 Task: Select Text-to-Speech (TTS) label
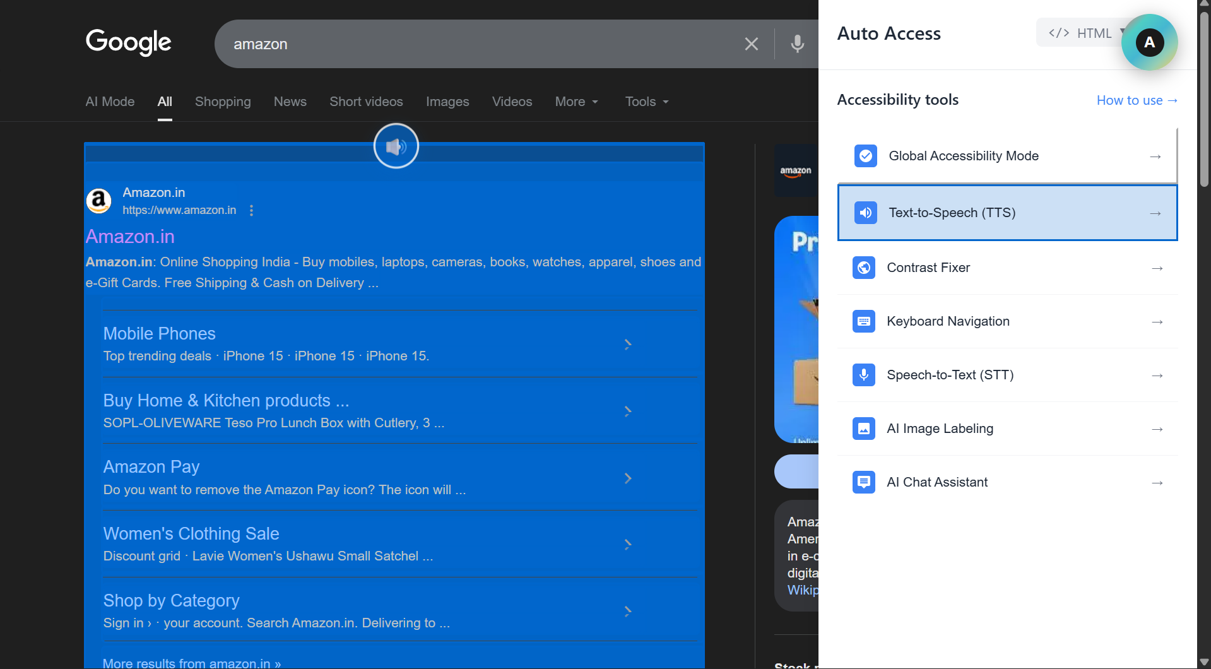[x=952, y=213]
